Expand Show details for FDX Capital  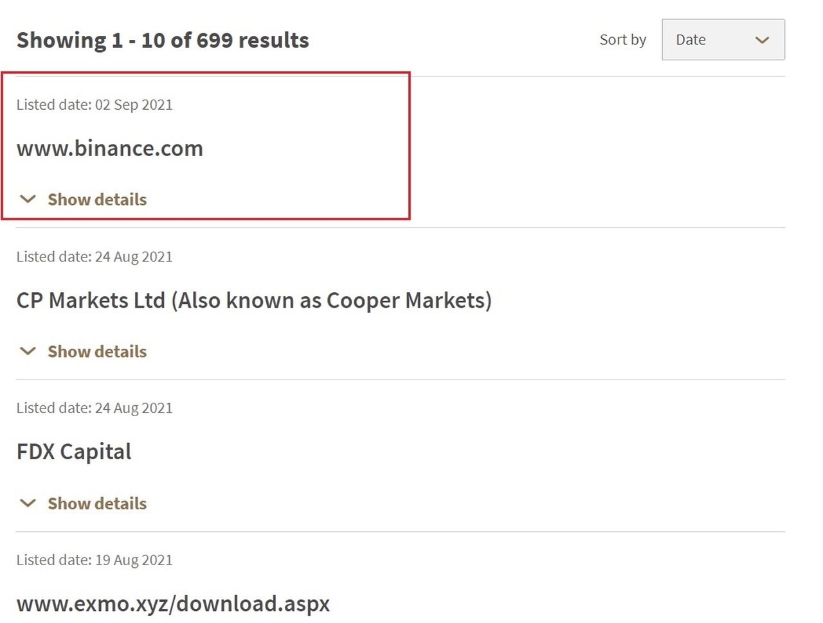pos(84,504)
